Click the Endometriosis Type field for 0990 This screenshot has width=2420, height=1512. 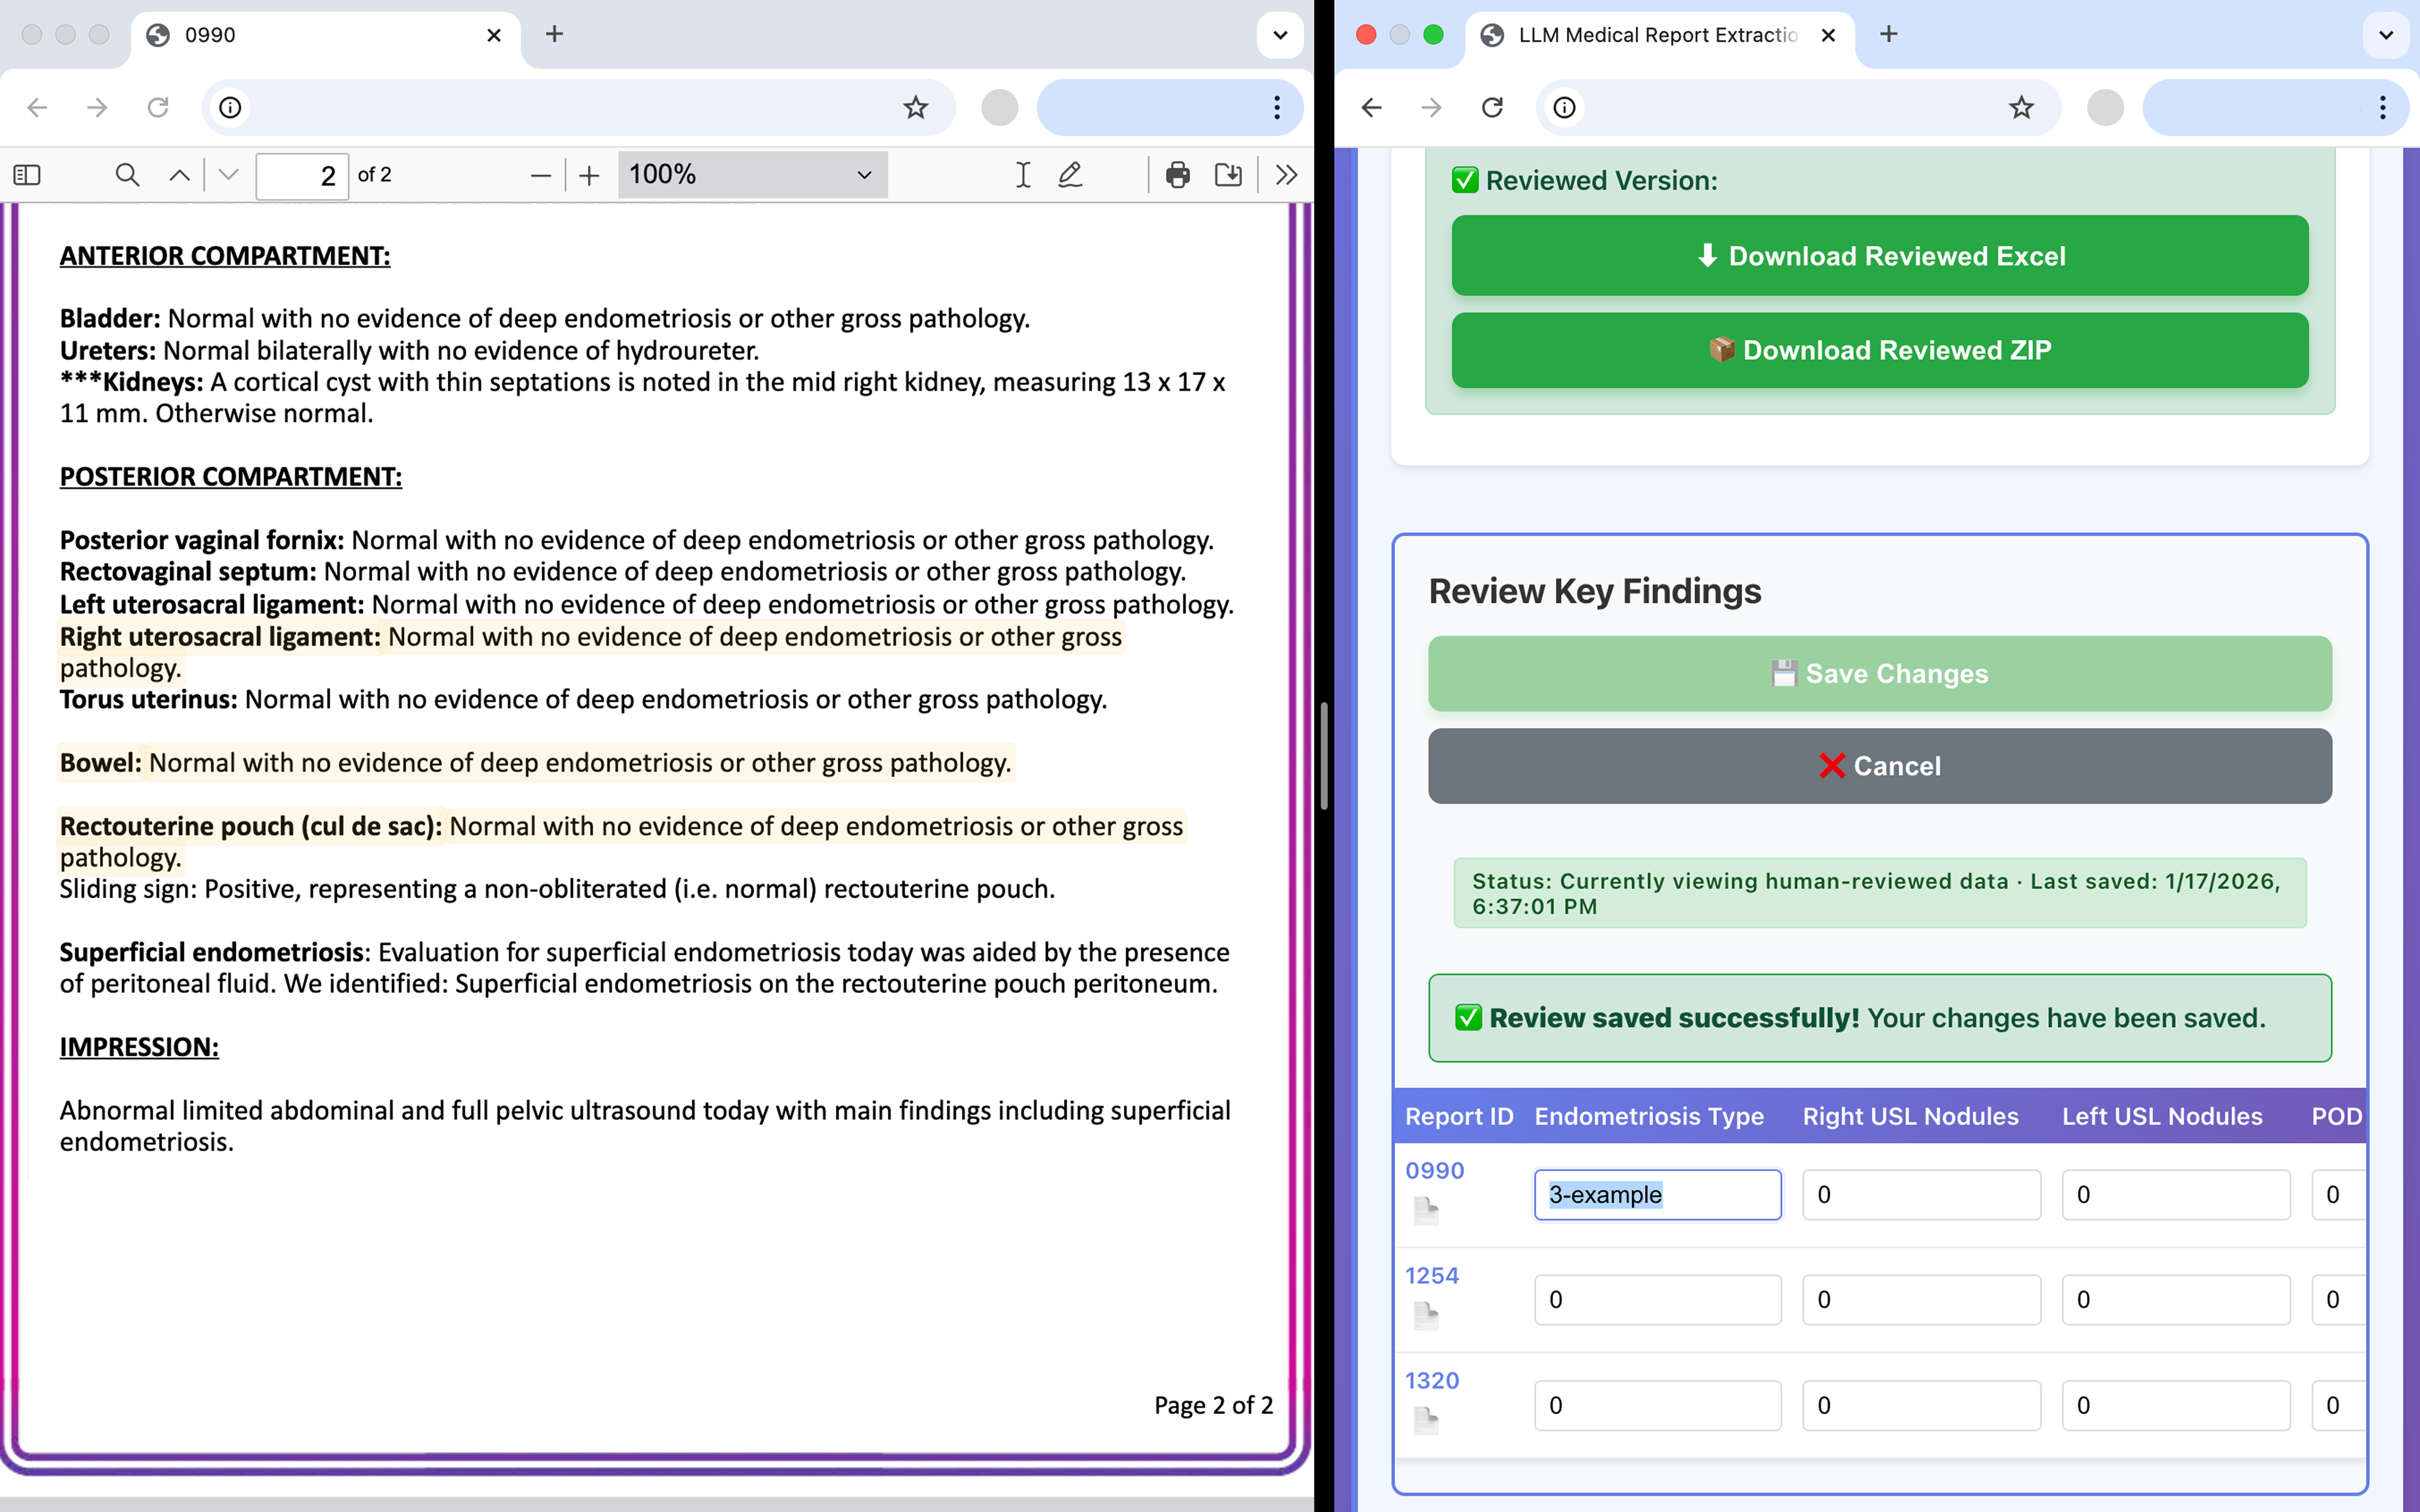pos(1657,1194)
